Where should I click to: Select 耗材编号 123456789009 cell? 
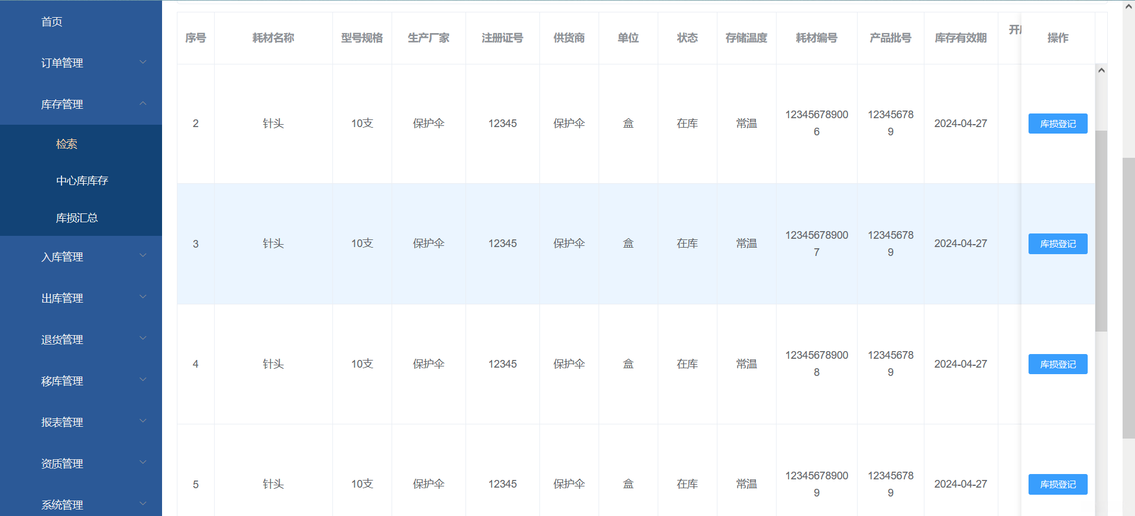click(x=817, y=484)
